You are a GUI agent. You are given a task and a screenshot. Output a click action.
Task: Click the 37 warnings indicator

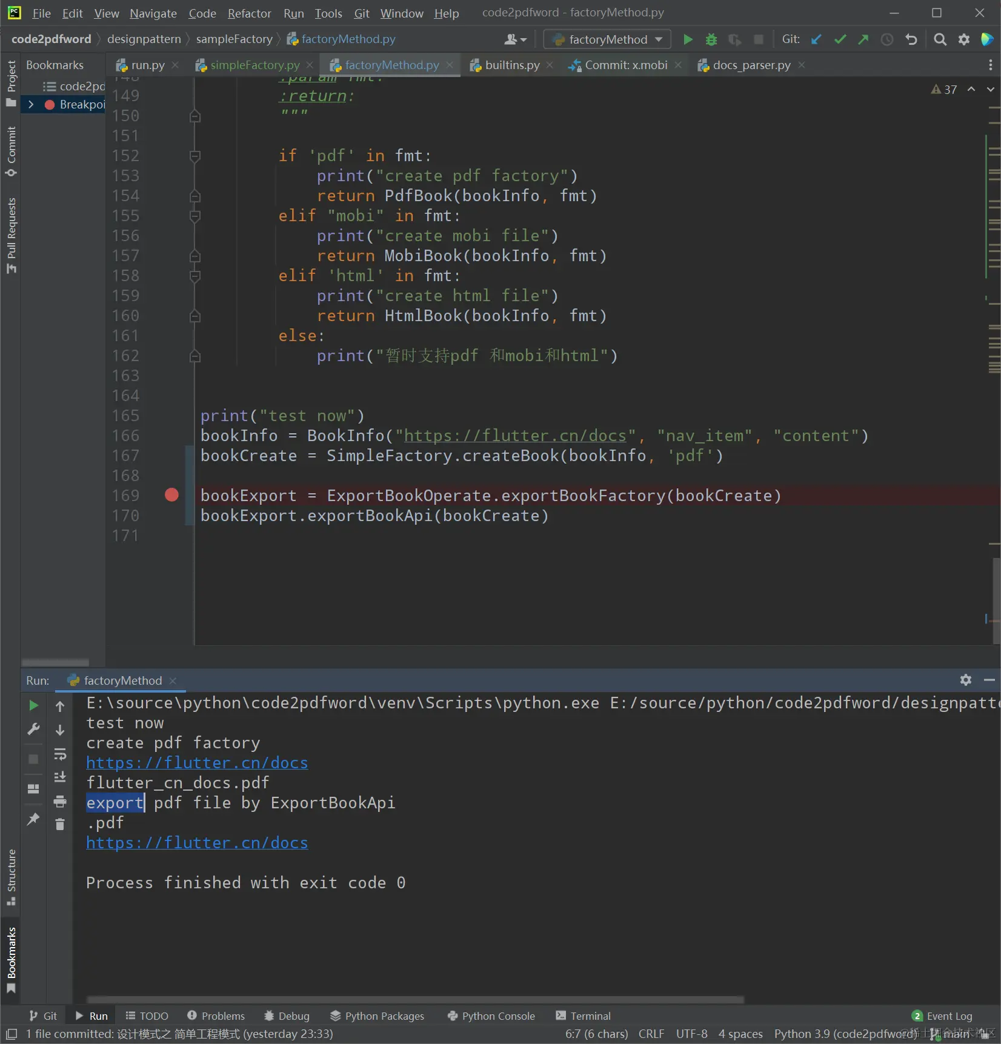click(944, 90)
